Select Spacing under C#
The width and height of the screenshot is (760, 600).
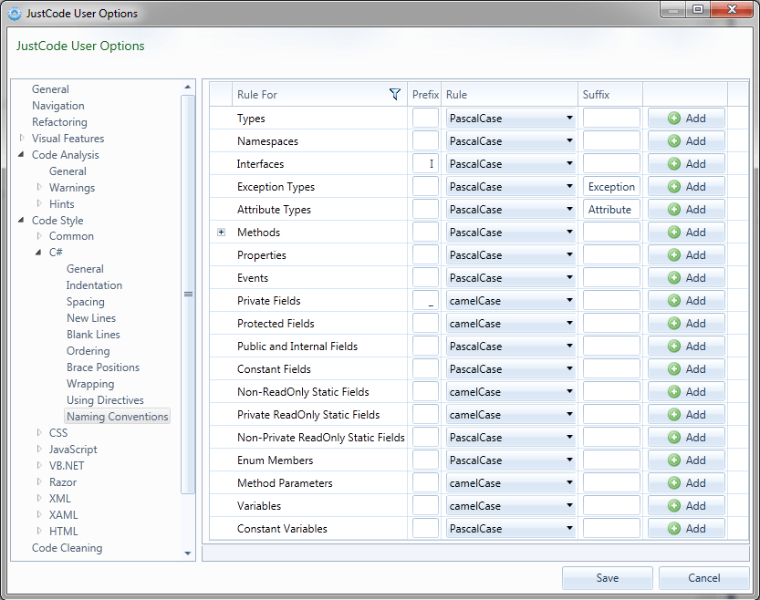[86, 302]
